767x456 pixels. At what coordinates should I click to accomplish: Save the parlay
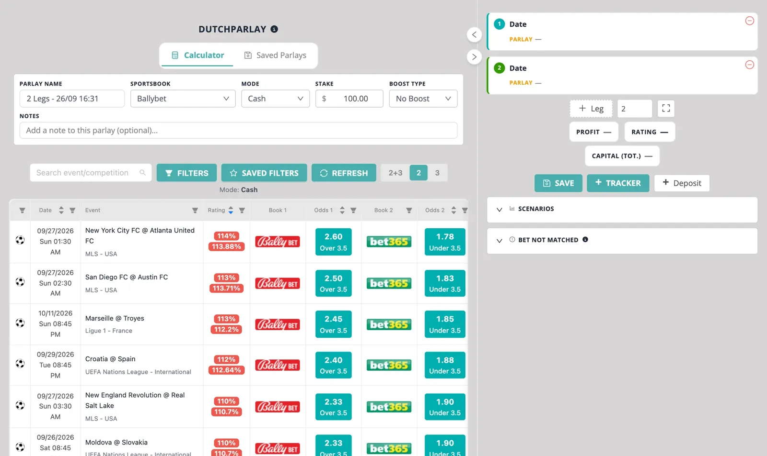click(x=558, y=183)
